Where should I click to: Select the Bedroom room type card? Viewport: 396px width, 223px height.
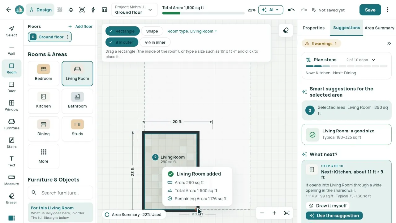coord(43,73)
